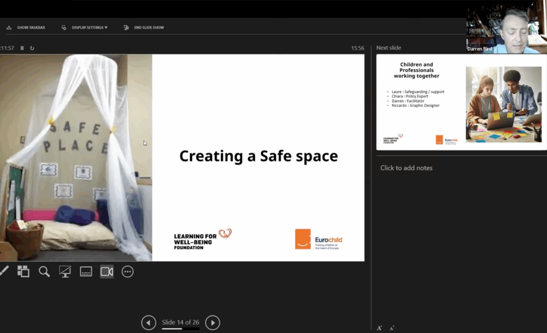Viewport: 547px width, 333px height.
Task: Pause the presentation timer
Action: [x=22, y=48]
